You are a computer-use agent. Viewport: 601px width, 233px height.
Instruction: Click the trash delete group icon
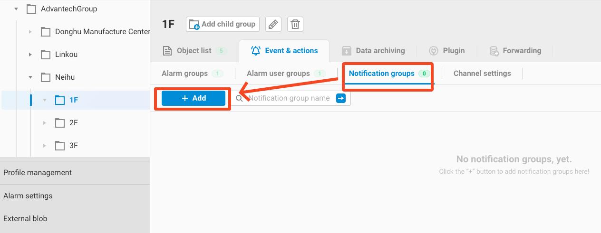[295, 24]
